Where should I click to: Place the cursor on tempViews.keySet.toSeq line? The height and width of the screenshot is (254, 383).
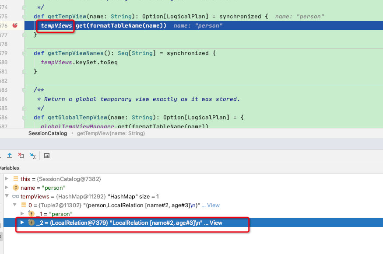tap(79, 63)
